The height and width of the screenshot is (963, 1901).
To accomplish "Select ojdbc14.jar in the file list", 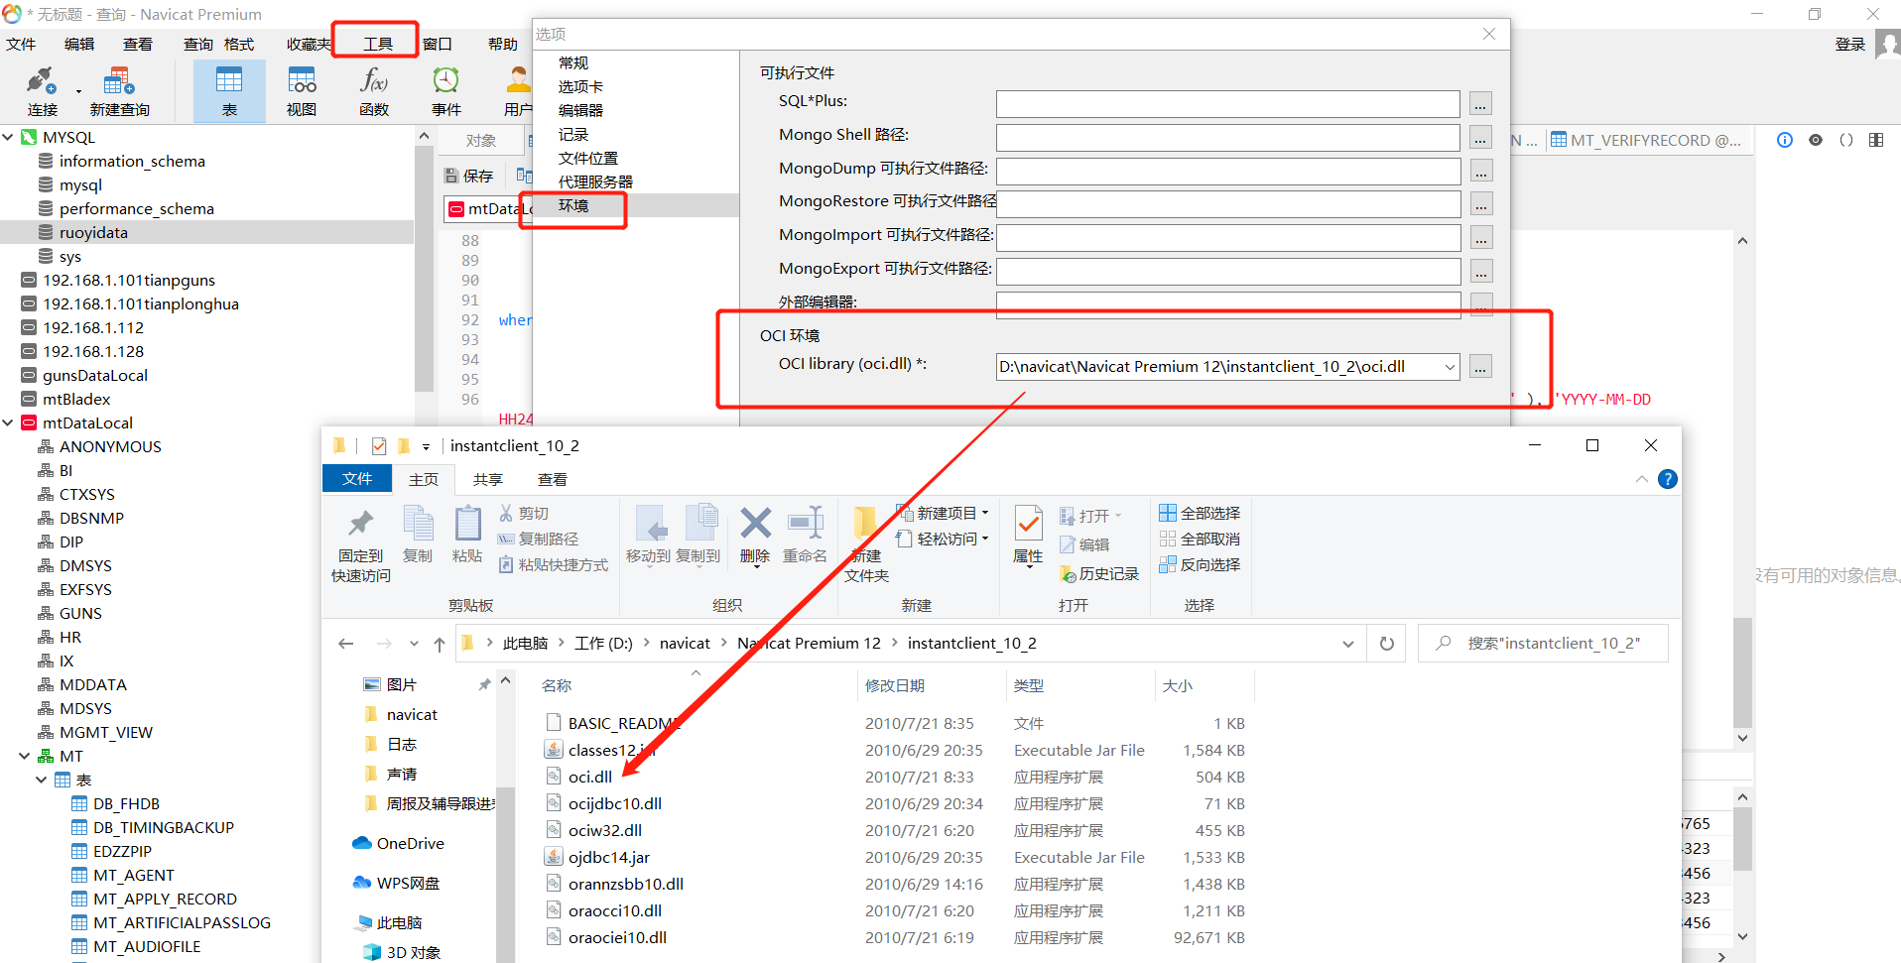I will tap(608, 857).
